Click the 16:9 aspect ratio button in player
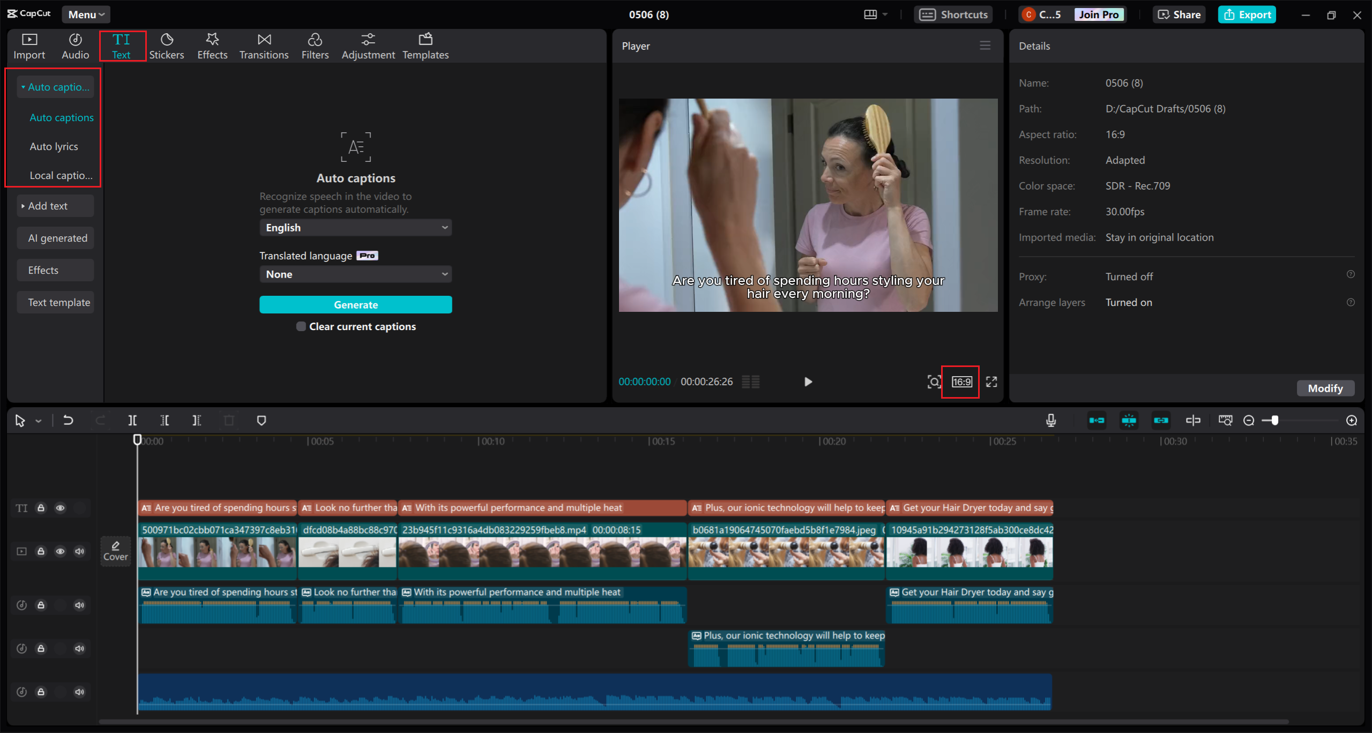Viewport: 1372px width, 733px height. [x=962, y=381]
